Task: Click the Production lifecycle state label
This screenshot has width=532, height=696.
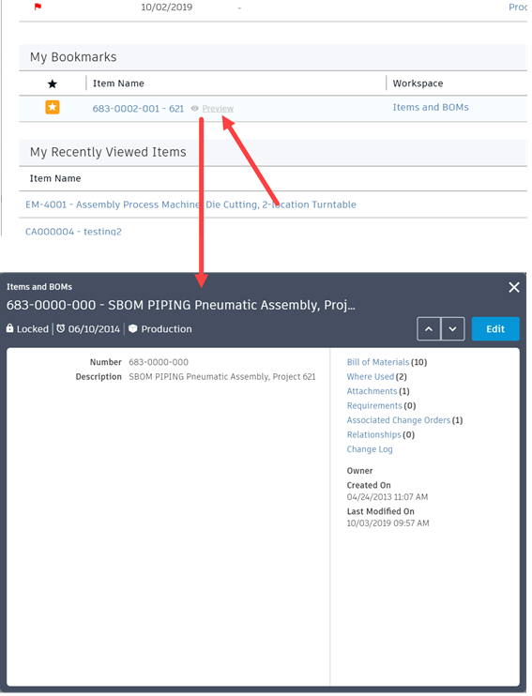Action: tap(166, 329)
